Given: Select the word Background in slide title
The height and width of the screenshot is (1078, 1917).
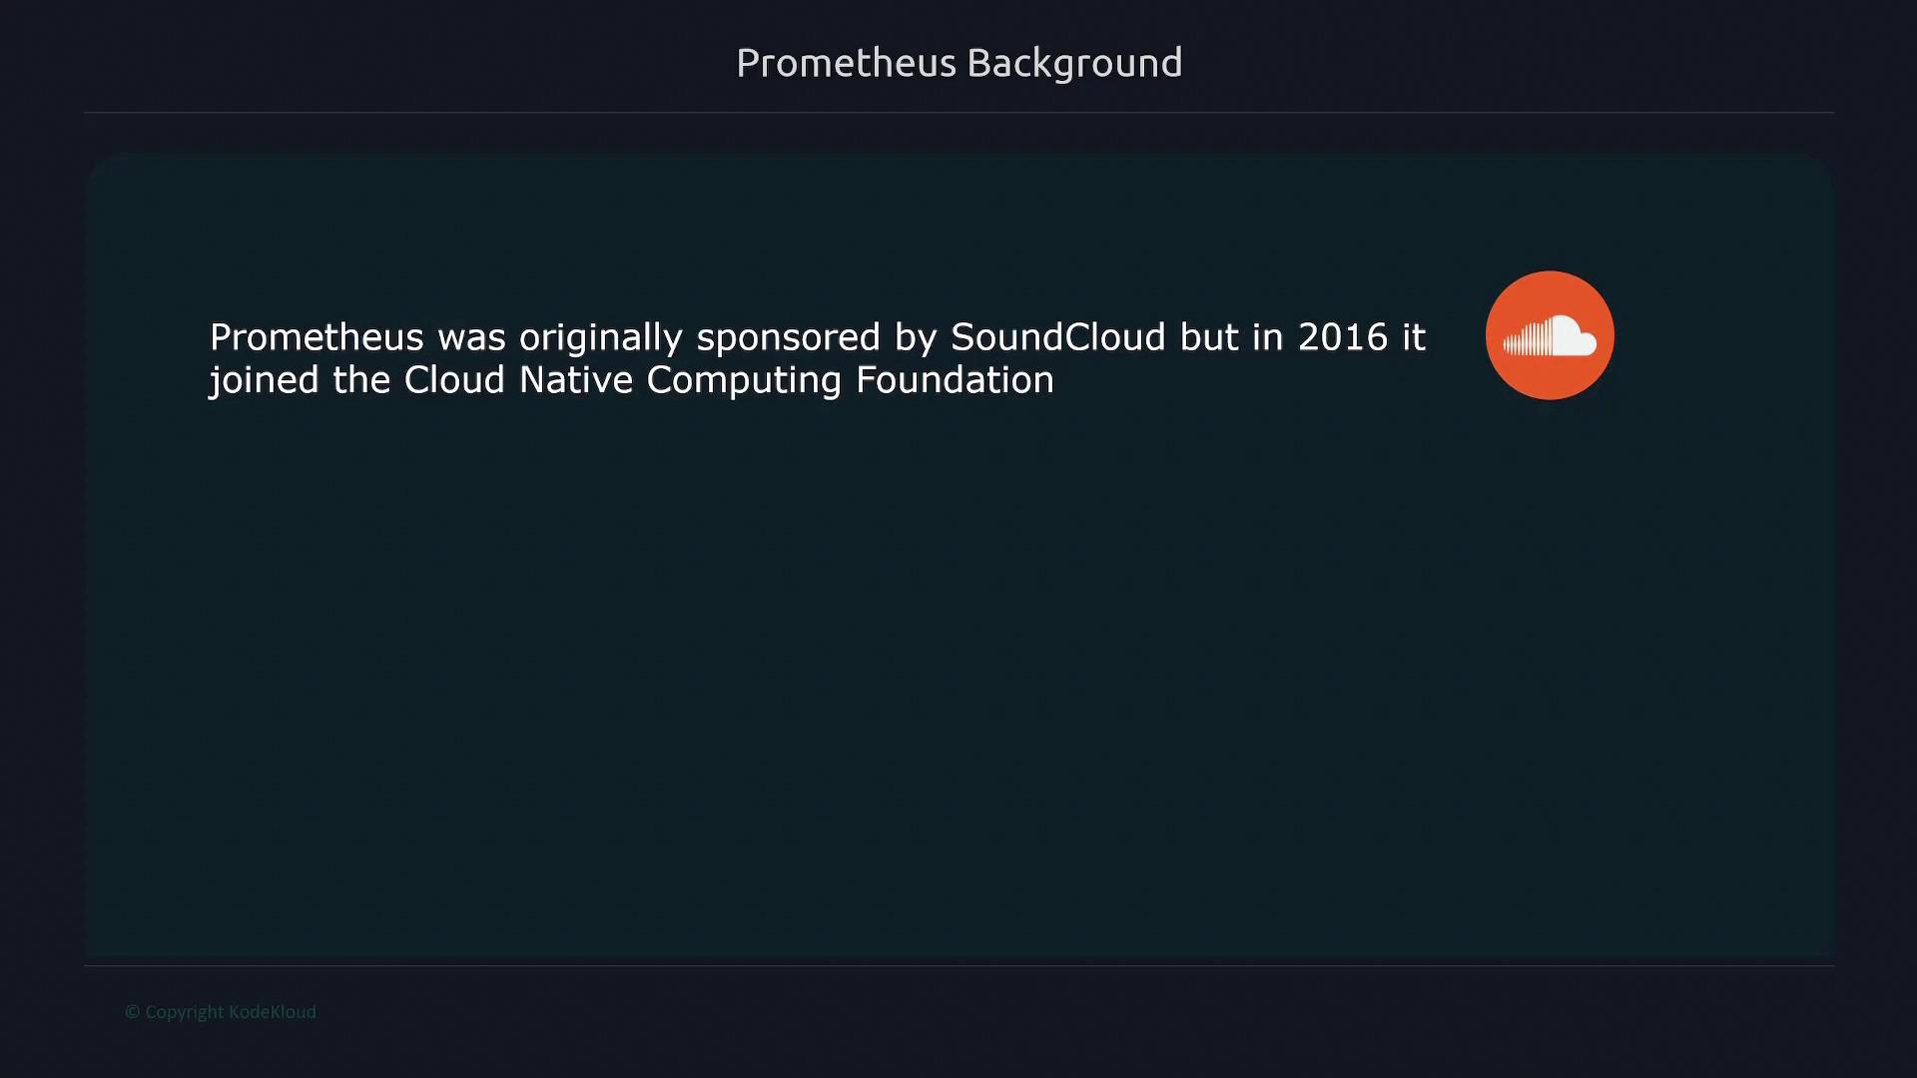Looking at the screenshot, I should click(1074, 63).
